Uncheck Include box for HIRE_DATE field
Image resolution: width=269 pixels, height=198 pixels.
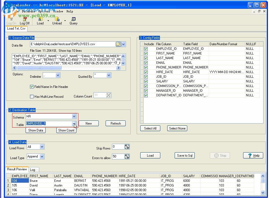[x=146, y=72]
